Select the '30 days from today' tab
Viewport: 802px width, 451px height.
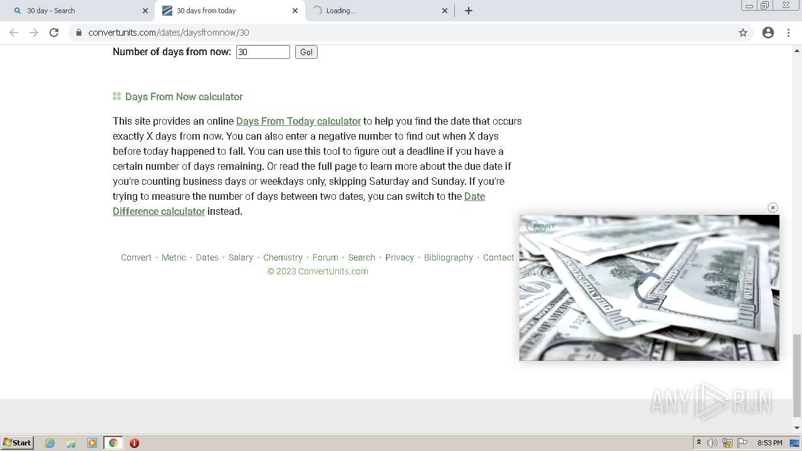[229, 11]
